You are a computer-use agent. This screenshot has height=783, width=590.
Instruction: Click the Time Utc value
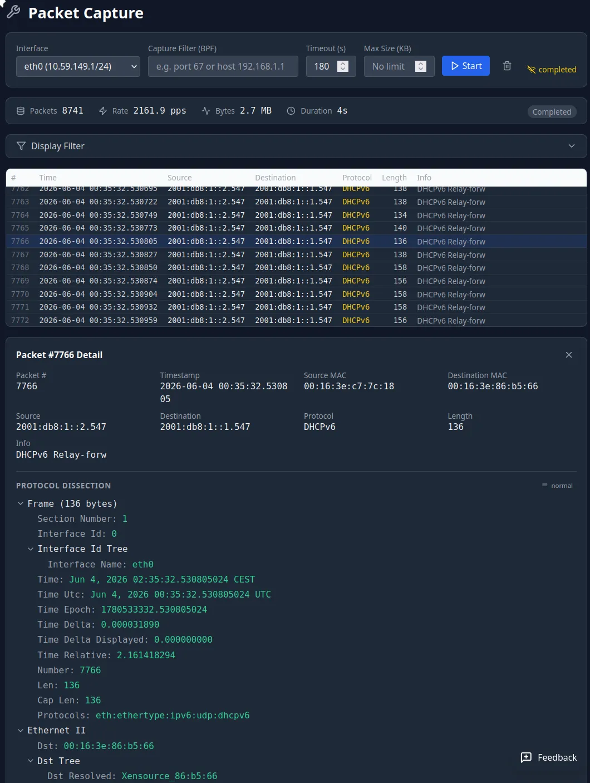coord(181,594)
